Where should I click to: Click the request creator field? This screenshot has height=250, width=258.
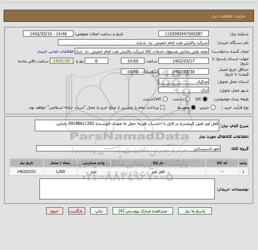(x=142, y=51)
